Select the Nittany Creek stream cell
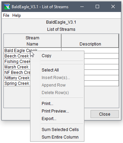Viewport: 123px width, 143px height. [x=17, y=78]
